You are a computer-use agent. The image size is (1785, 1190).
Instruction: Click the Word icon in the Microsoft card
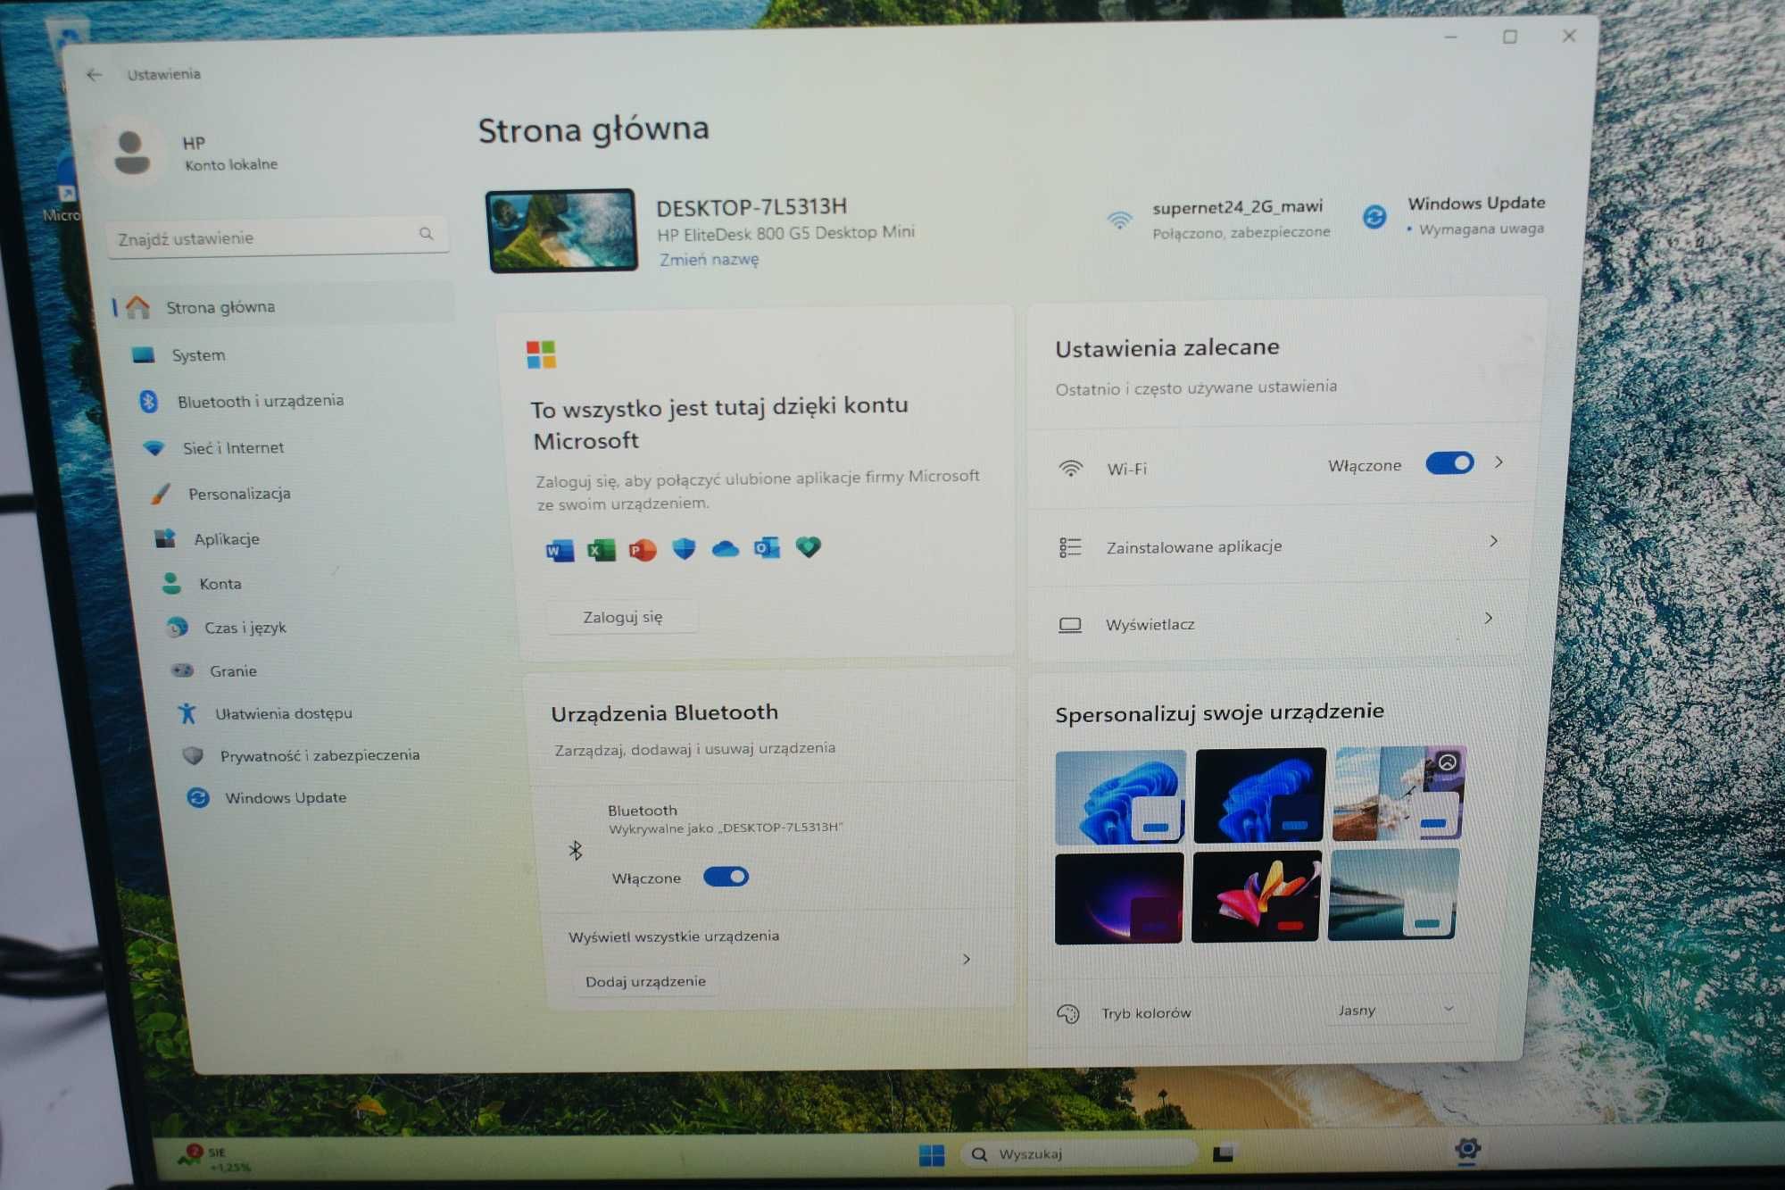(x=560, y=551)
